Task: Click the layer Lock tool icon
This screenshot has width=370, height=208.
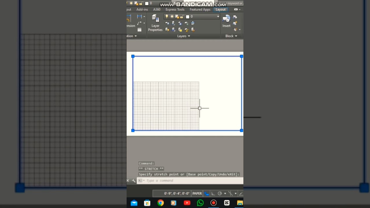Action: click(x=186, y=23)
